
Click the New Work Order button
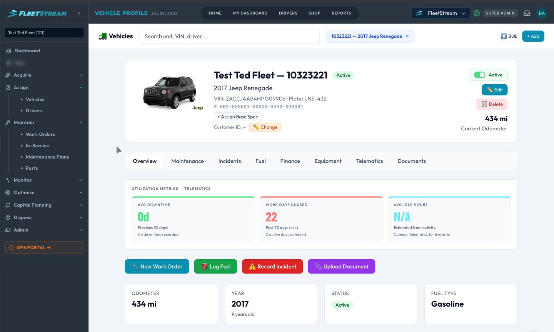pos(157,267)
